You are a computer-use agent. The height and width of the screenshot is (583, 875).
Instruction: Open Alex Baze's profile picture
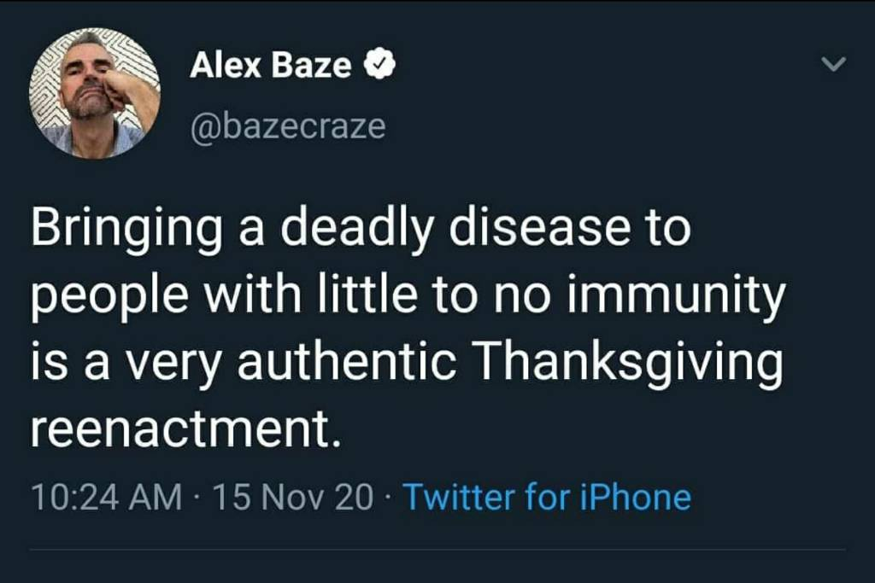pos(95,93)
